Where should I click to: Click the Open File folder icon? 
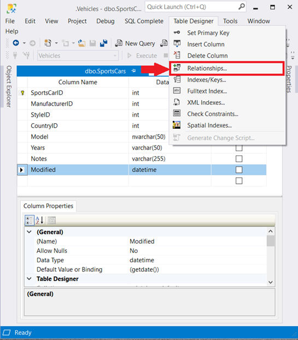click(x=81, y=43)
